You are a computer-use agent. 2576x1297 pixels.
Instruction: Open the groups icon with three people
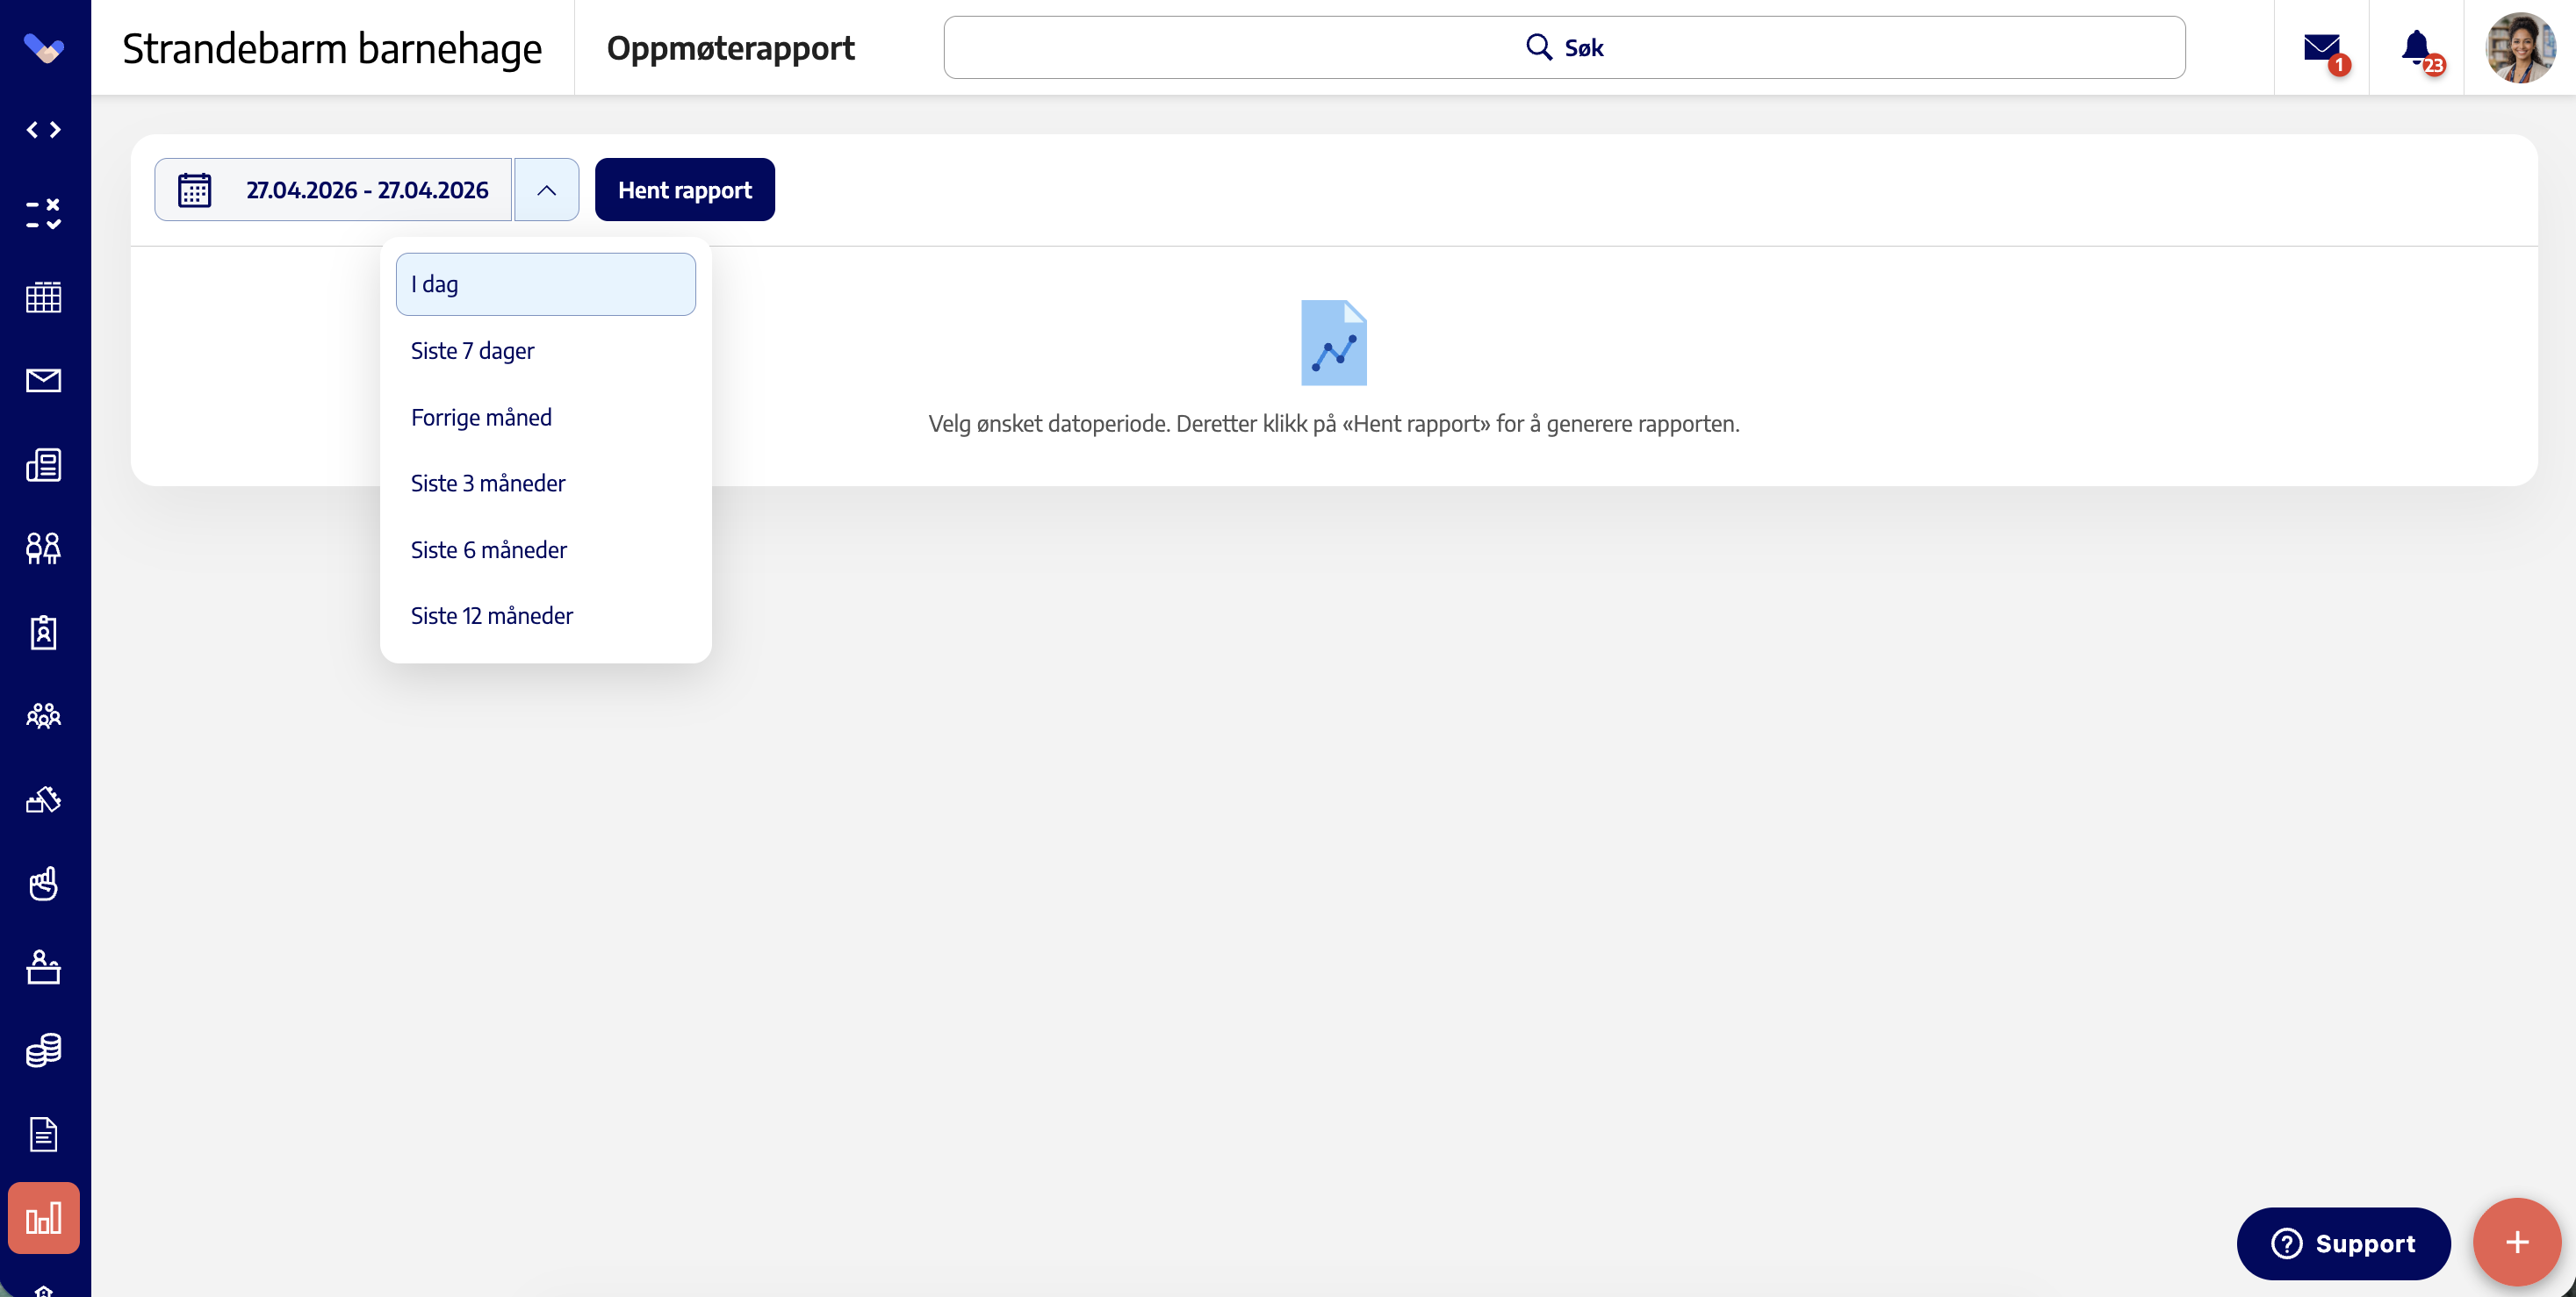(44, 715)
